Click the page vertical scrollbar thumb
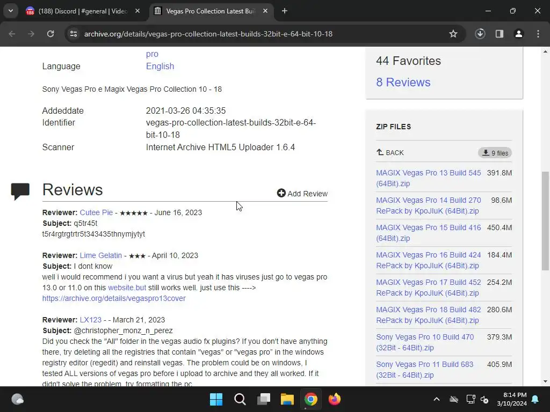Image resolution: width=550 pixels, height=412 pixels. [545, 220]
